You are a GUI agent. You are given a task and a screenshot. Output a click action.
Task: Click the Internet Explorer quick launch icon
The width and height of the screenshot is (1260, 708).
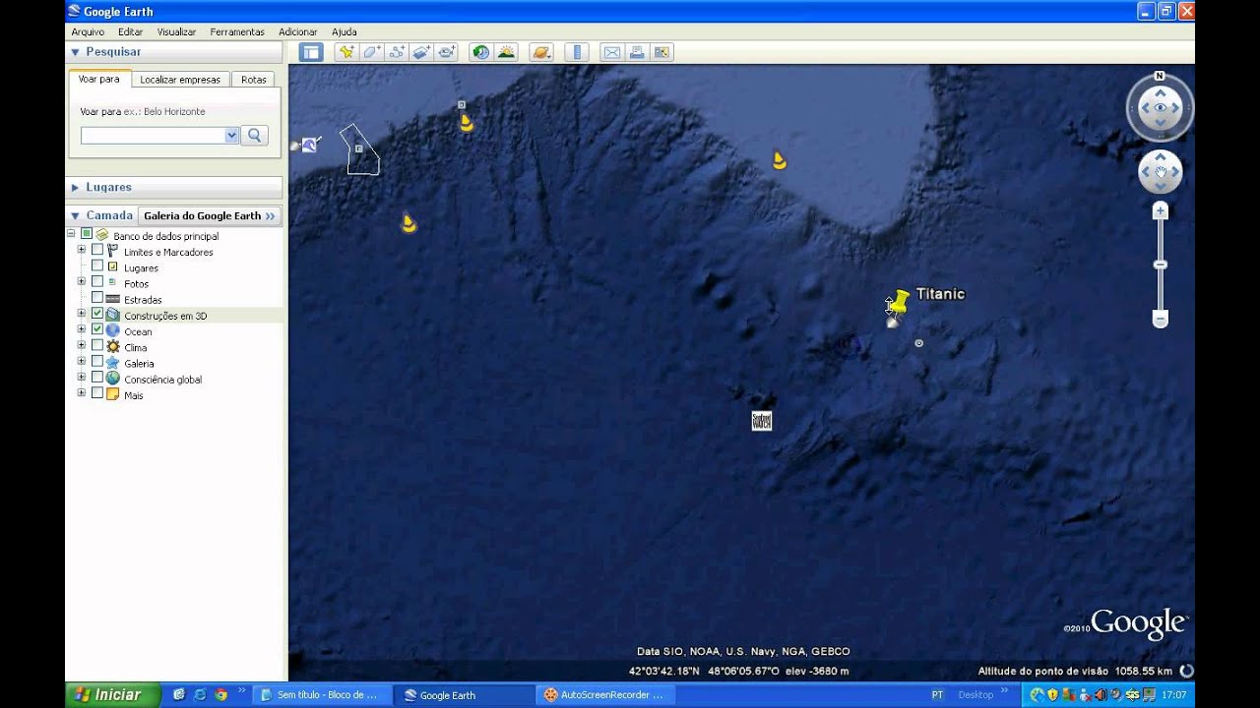tap(200, 694)
